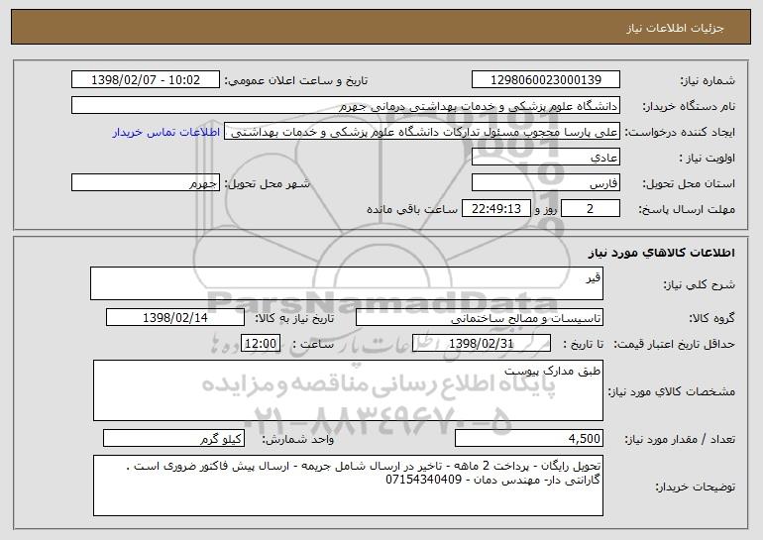Select the need number field 1298060023000139
The height and width of the screenshot is (540, 763).
[x=545, y=80]
